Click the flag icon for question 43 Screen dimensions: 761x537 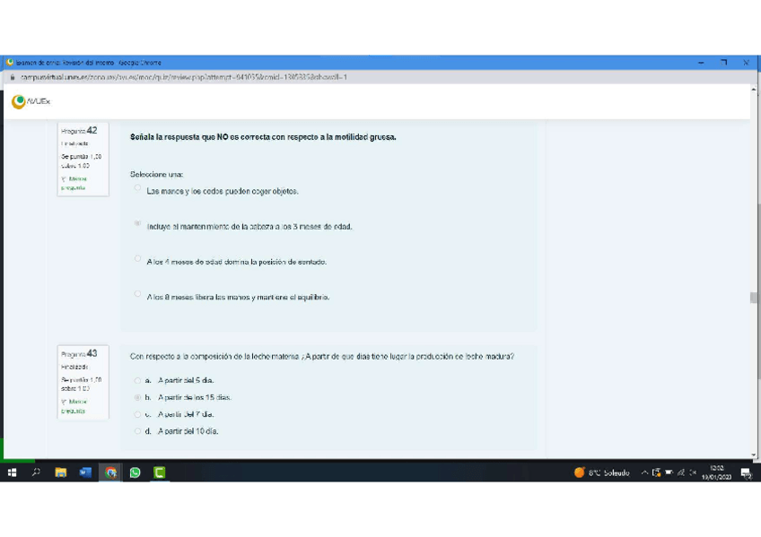(64, 403)
